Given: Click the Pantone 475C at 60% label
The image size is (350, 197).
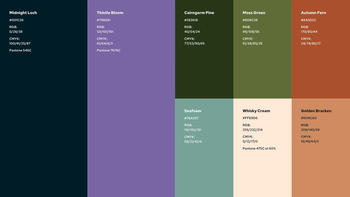Looking at the screenshot, I should [259, 148].
